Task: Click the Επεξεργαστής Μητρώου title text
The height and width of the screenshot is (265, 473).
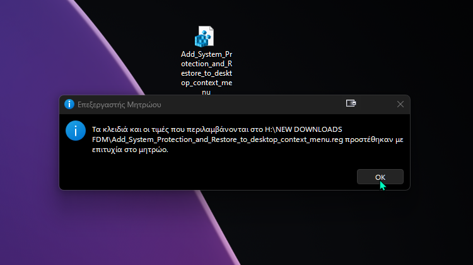Action: (x=119, y=105)
